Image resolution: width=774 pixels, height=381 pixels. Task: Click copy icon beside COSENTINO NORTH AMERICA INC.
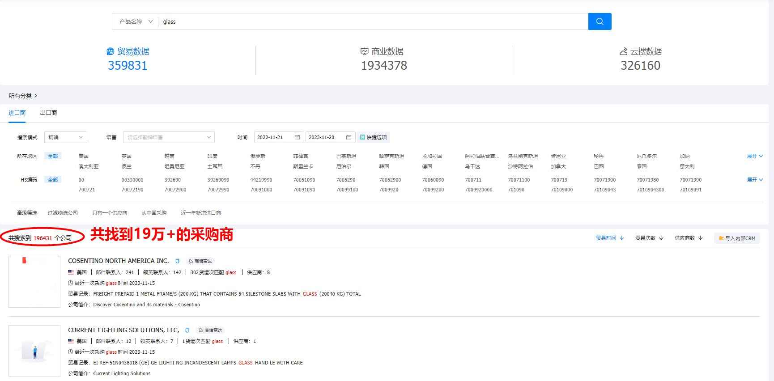click(x=177, y=261)
